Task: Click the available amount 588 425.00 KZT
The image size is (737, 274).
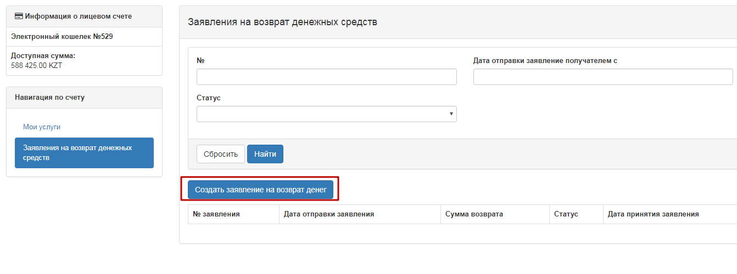Action: coord(38,65)
